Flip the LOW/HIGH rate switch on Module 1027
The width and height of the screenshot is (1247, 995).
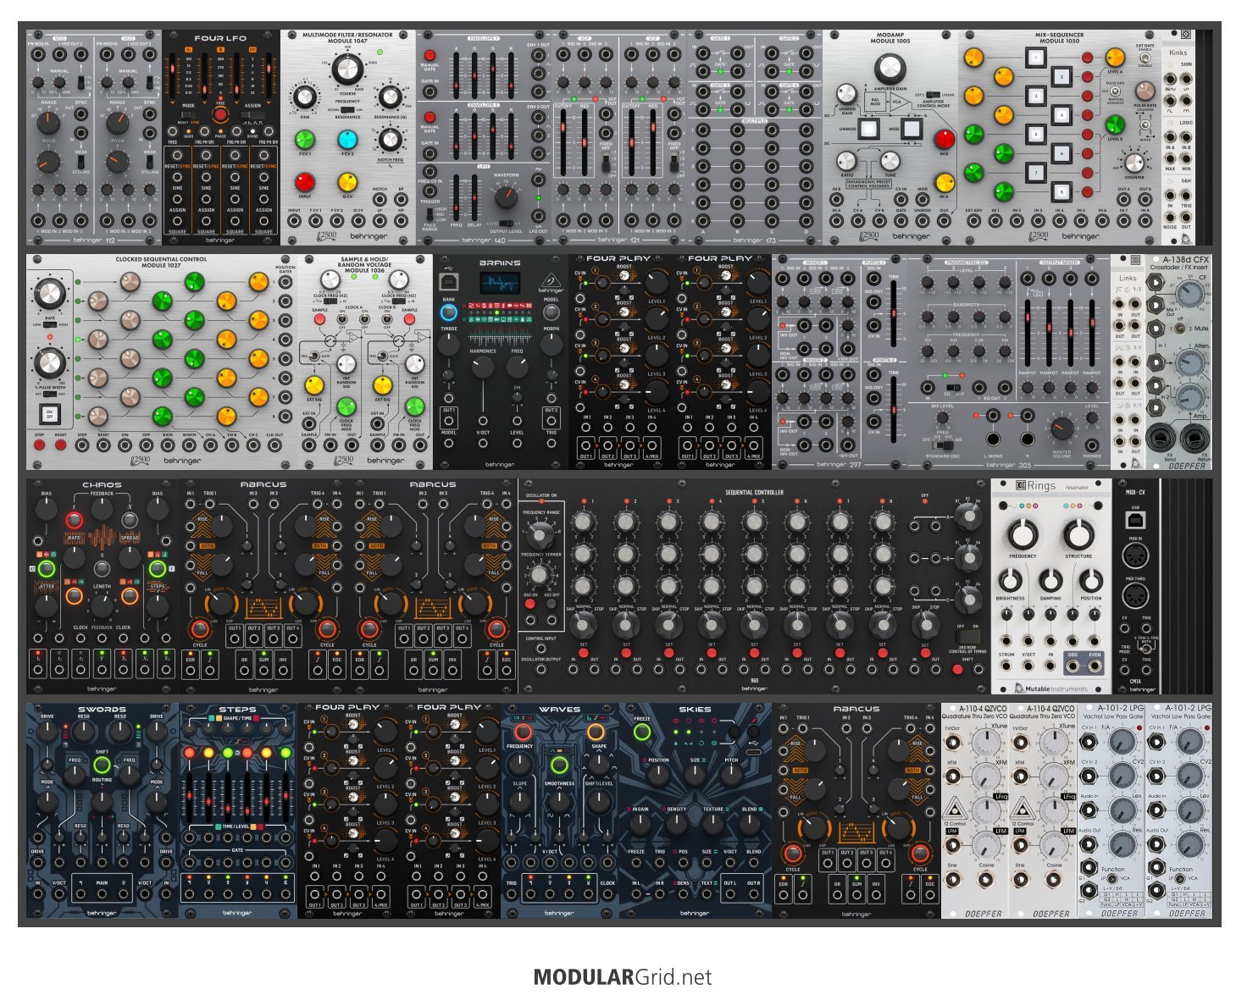[50, 324]
